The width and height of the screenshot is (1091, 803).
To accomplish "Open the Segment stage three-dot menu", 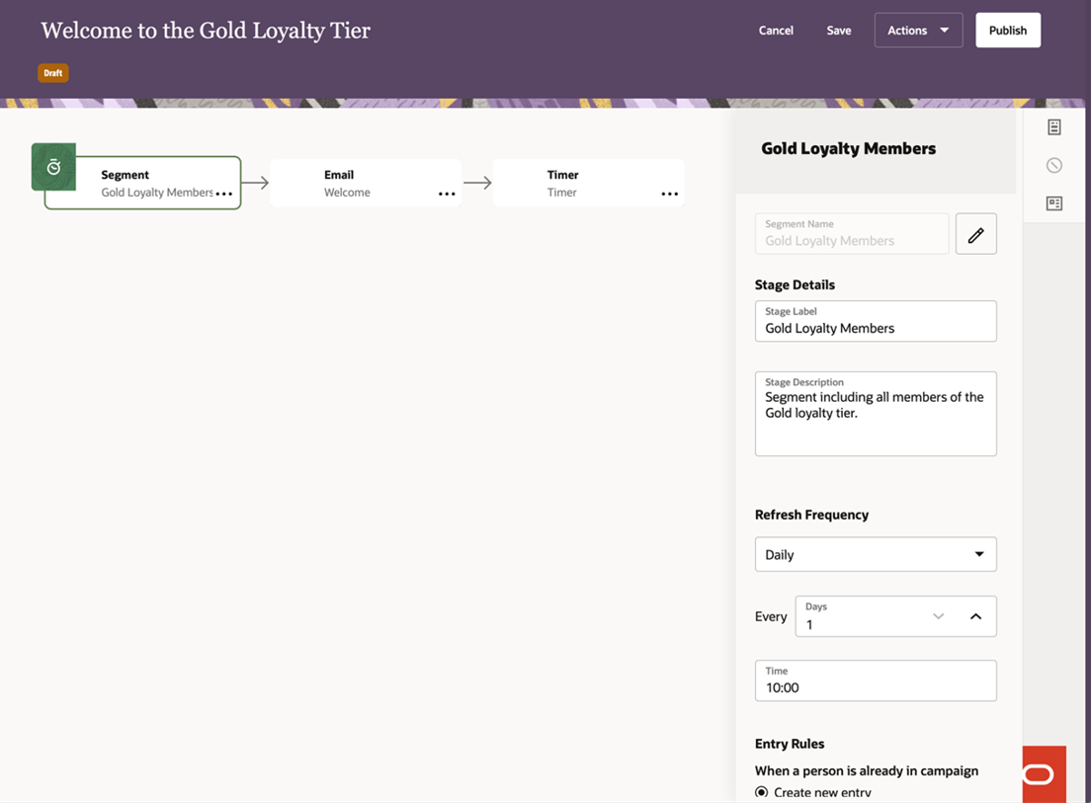I will click(x=224, y=194).
